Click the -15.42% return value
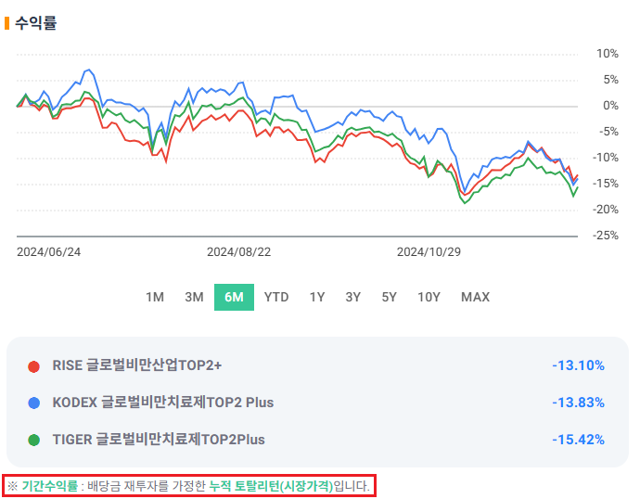The height and width of the screenshot is (499, 640). point(578,440)
